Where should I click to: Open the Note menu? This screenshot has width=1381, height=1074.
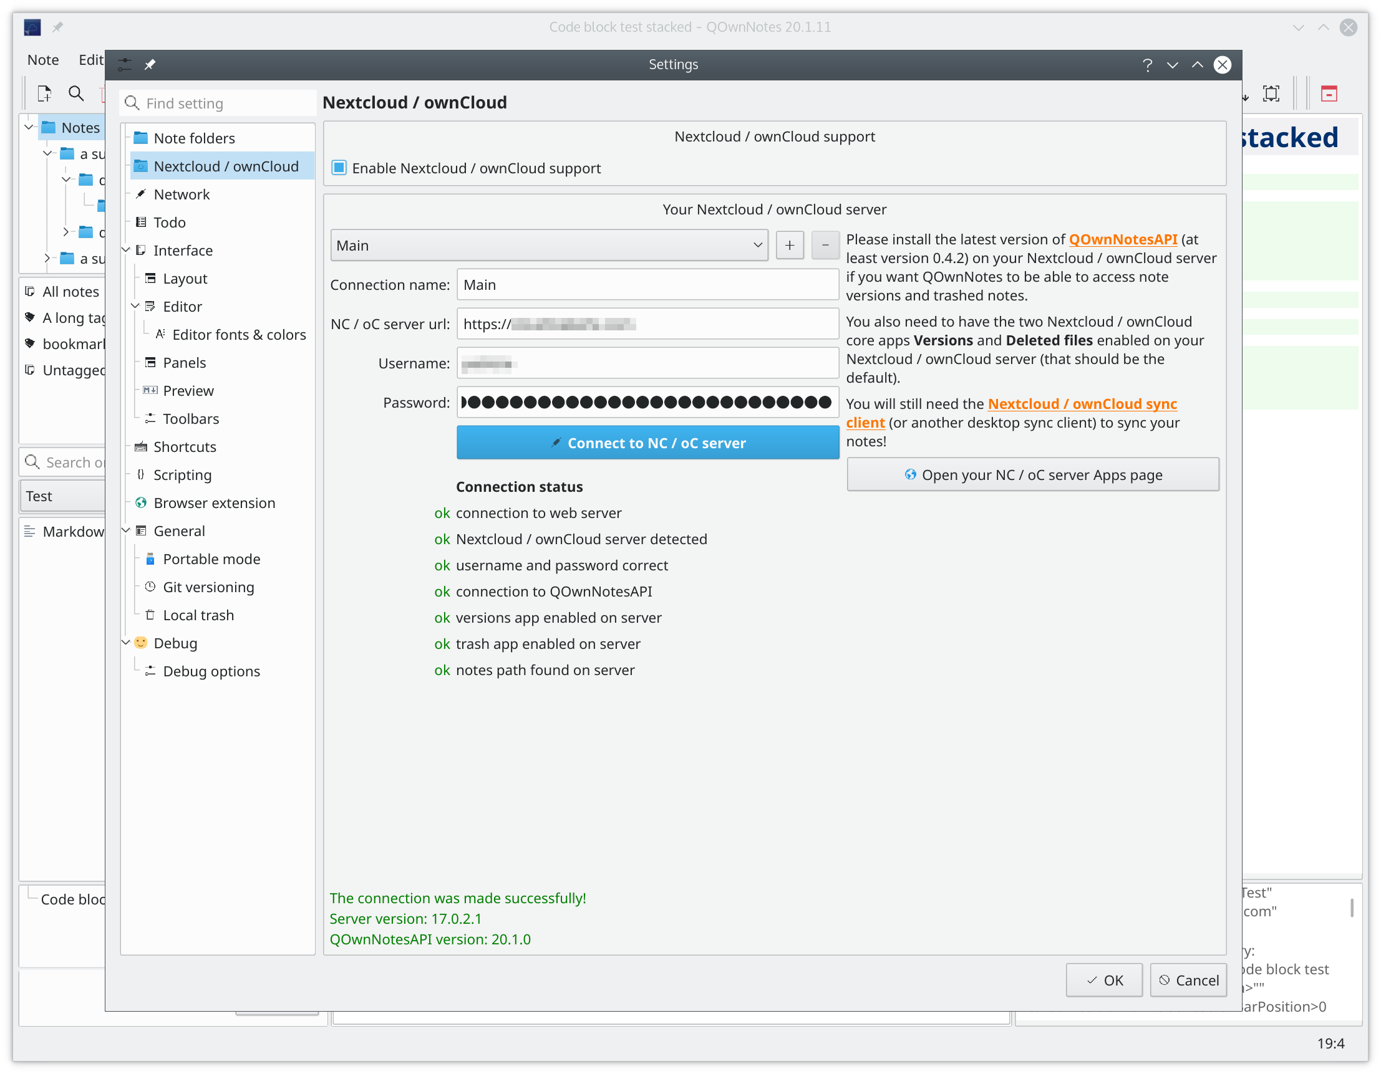43,59
